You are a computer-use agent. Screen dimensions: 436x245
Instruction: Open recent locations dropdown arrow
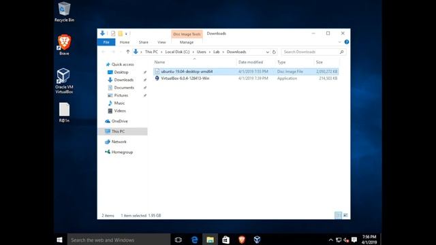(121, 52)
